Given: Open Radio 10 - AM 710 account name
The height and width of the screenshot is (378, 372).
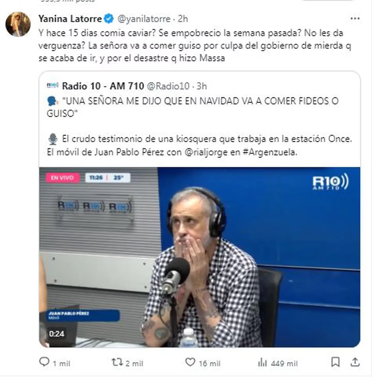Looking at the screenshot, I should tap(103, 86).
